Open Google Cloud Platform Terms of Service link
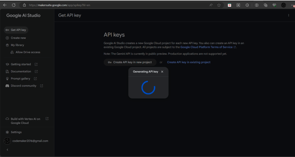295x157 pixels. click(208, 47)
